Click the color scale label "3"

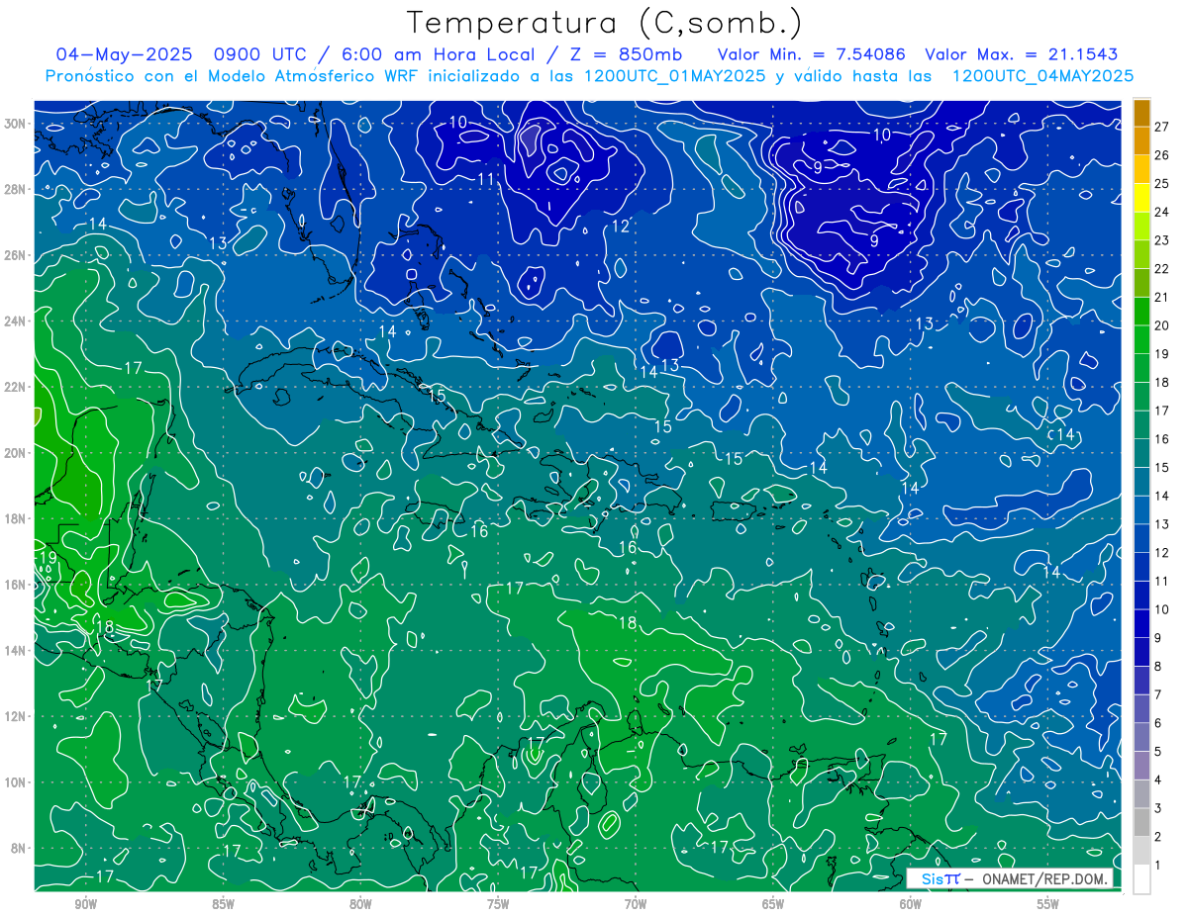pos(1158,808)
